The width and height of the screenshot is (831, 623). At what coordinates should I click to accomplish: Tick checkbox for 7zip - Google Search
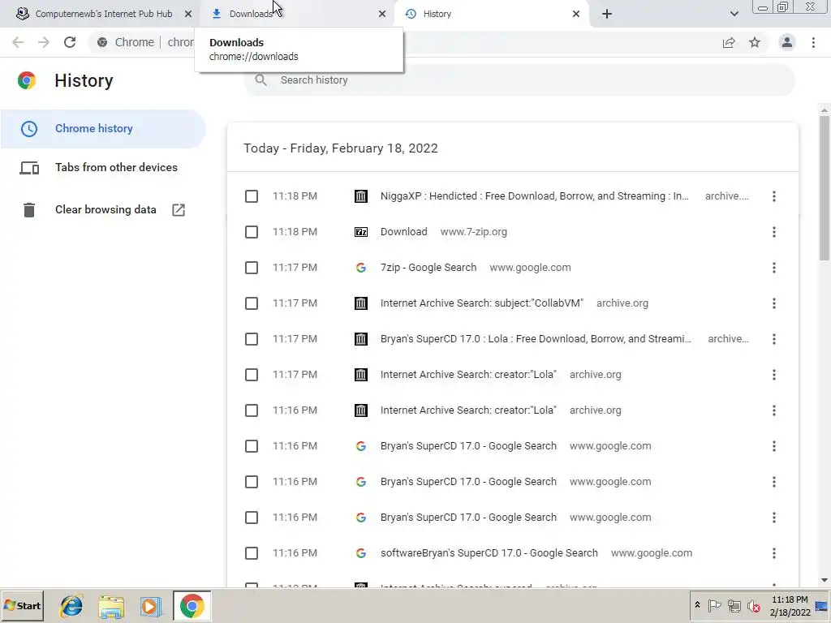coord(252,268)
